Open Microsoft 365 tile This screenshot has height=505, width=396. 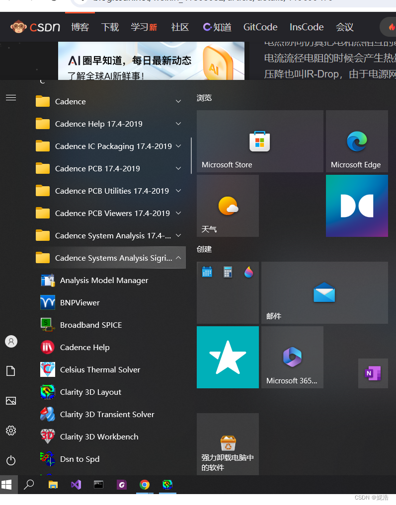point(292,357)
